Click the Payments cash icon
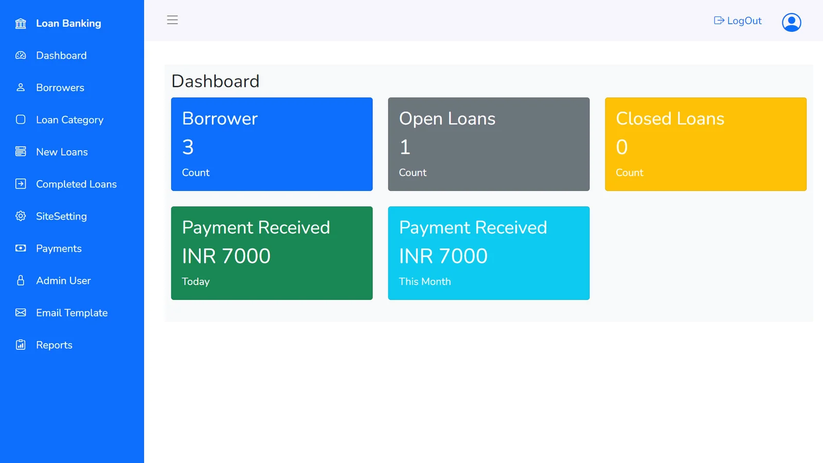Screen dimensions: 823x463 pyautogui.click(x=21, y=248)
